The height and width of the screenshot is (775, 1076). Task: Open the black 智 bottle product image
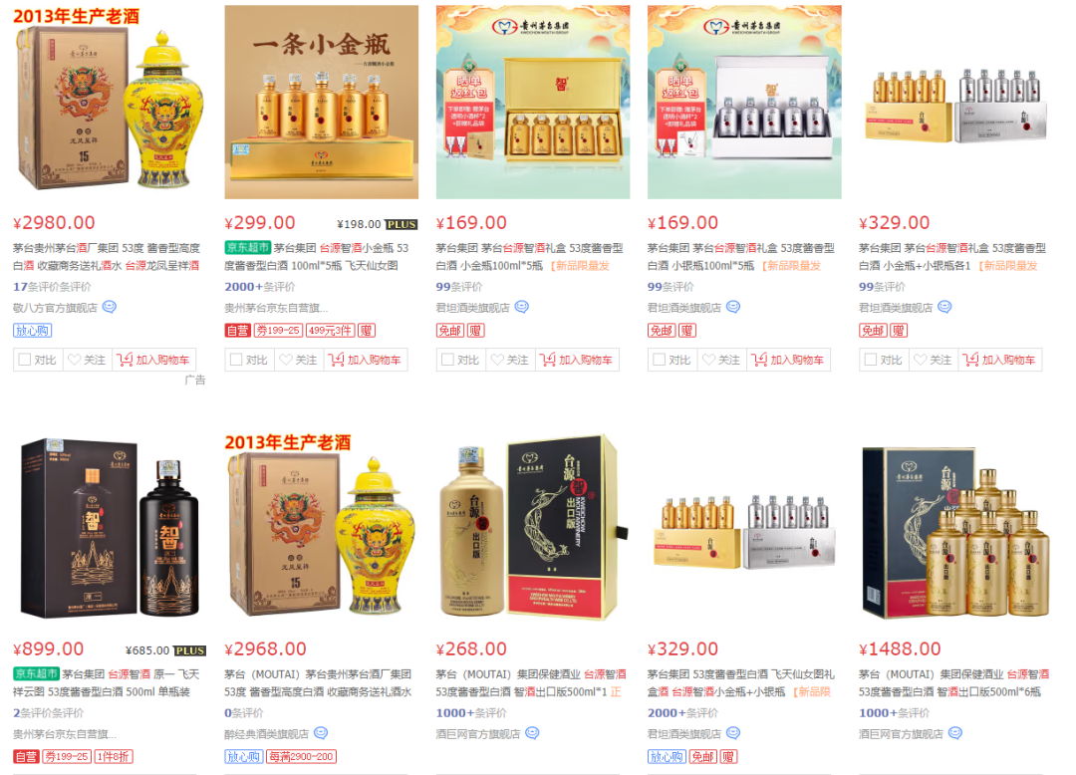[x=110, y=528]
